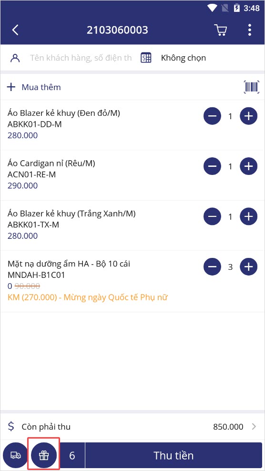The width and height of the screenshot is (265, 471).
Task: Increase quantity of Áo Blazer Đen đỏ/M
Action: click(x=248, y=116)
